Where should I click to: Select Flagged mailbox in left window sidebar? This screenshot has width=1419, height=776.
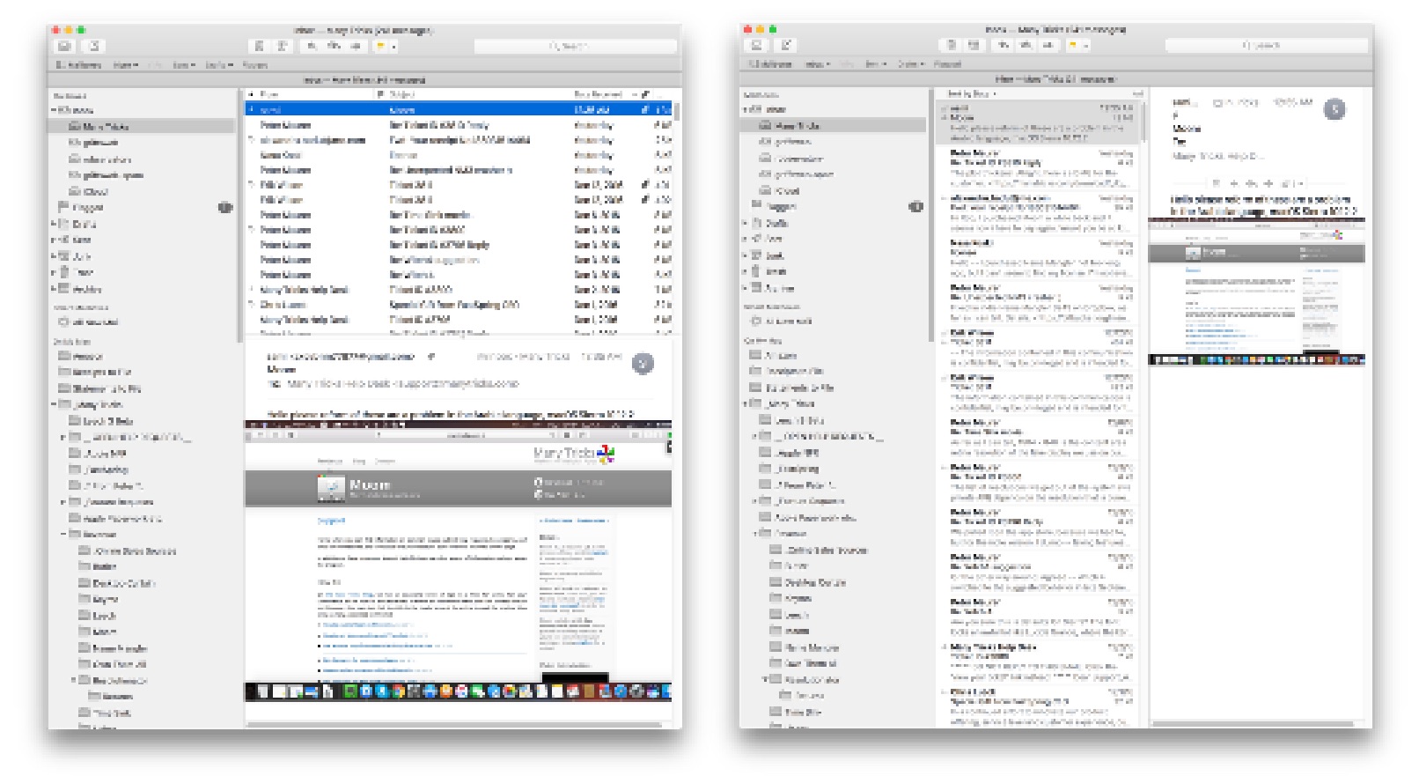coord(88,208)
